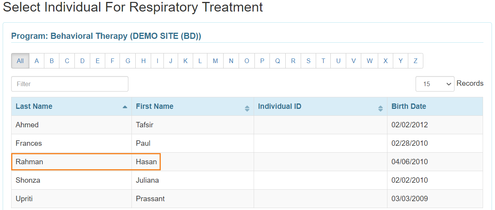Sort by Last Name using arrow icon

pos(125,107)
